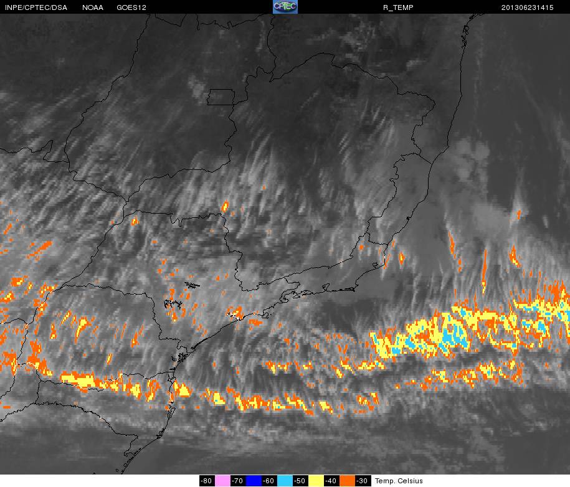
Task: Click the R_TEMP product label
Action: pyautogui.click(x=398, y=7)
